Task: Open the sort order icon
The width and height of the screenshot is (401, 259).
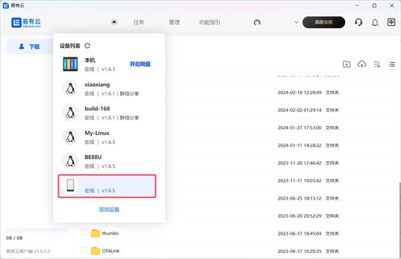Action: [x=377, y=64]
